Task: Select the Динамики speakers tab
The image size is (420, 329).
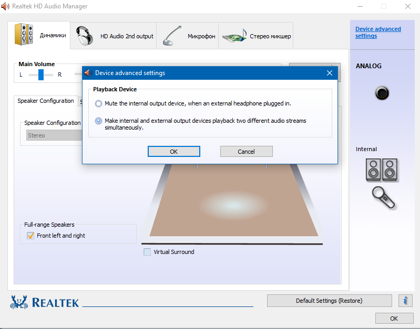Action: click(x=39, y=35)
